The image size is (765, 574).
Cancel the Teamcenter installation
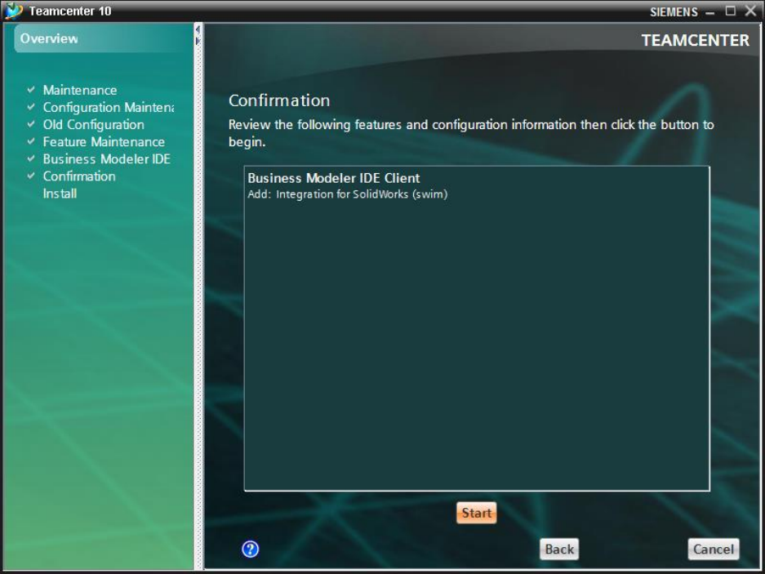(x=714, y=550)
